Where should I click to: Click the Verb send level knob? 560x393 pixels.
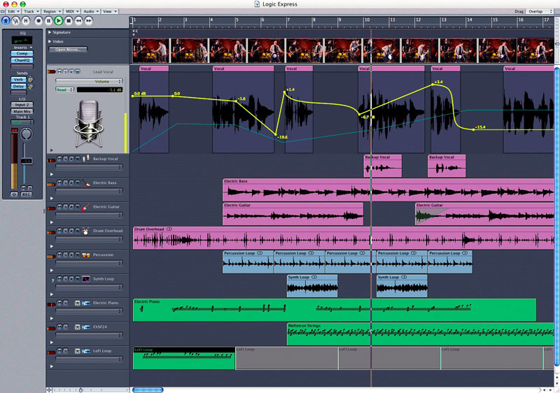click(31, 79)
